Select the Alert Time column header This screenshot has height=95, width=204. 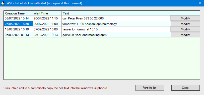point(47,13)
